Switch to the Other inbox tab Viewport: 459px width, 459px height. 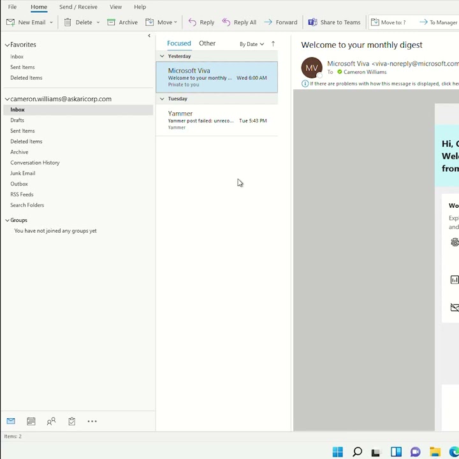coord(207,43)
